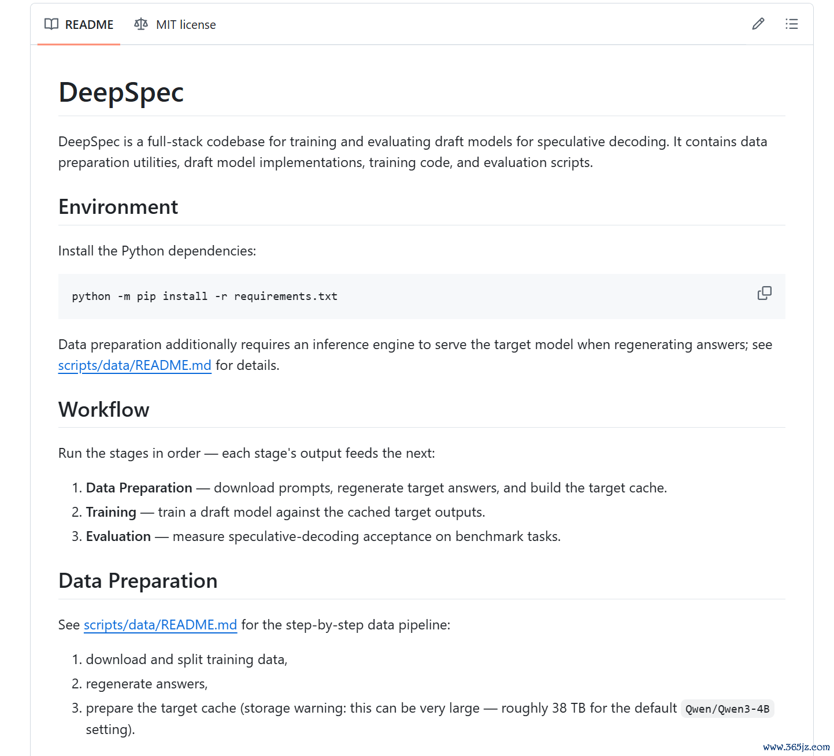Switch to the MIT license tab
The width and height of the screenshot is (834, 756).
[x=175, y=24]
